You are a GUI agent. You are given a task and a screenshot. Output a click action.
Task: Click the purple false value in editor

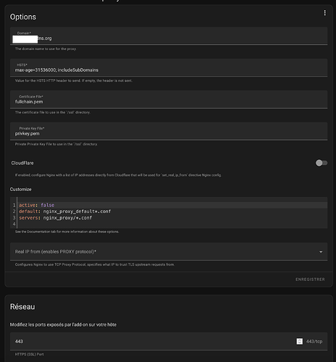pyautogui.click(x=48, y=205)
